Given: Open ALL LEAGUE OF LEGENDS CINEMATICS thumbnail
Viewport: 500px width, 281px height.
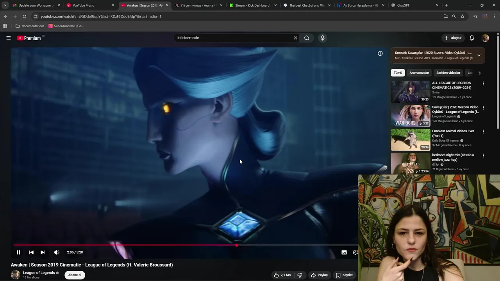Looking at the screenshot, I should click(x=411, y=91).
